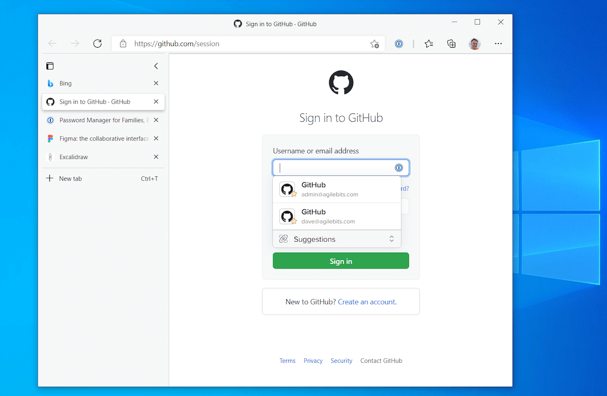
Task: Close the Figma tab
Action: 156,139
